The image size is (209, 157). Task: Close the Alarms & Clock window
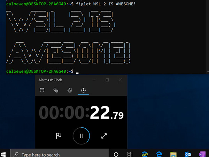(120, 80)
